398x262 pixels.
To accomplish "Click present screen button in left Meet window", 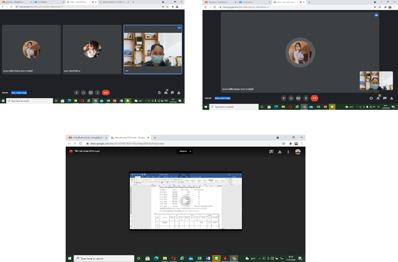I will (x=91, y=92).
